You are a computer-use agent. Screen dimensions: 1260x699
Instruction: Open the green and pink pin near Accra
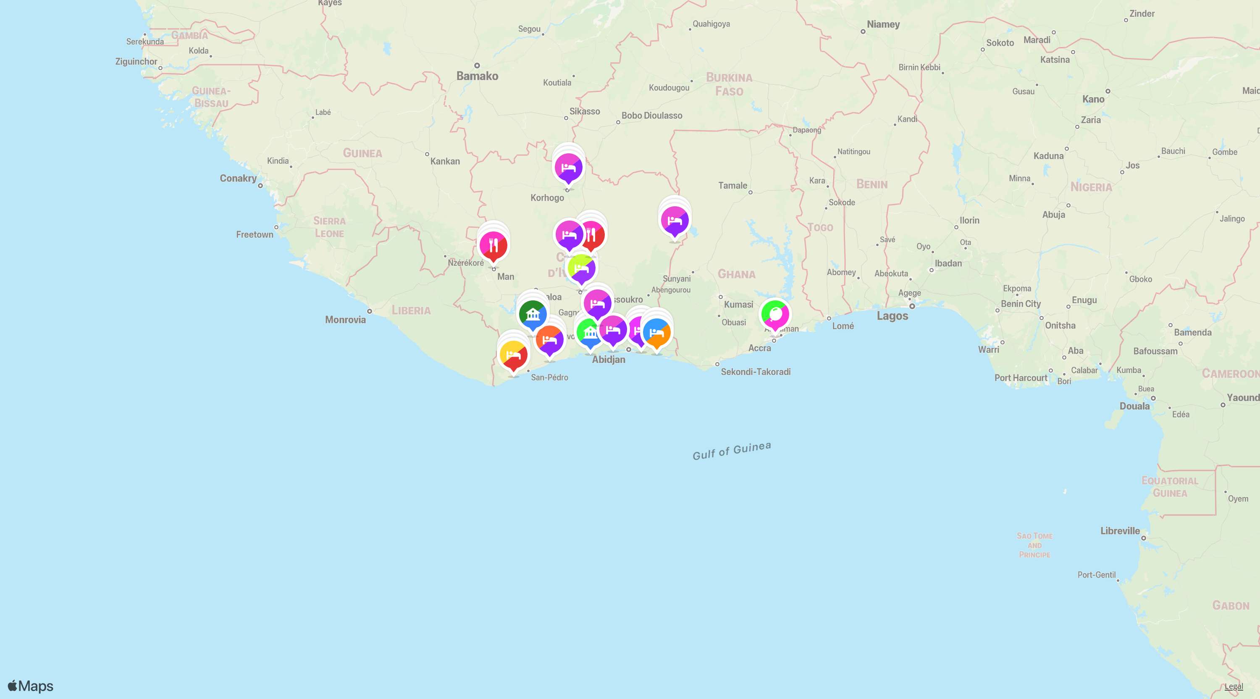[x=775, y=315]
